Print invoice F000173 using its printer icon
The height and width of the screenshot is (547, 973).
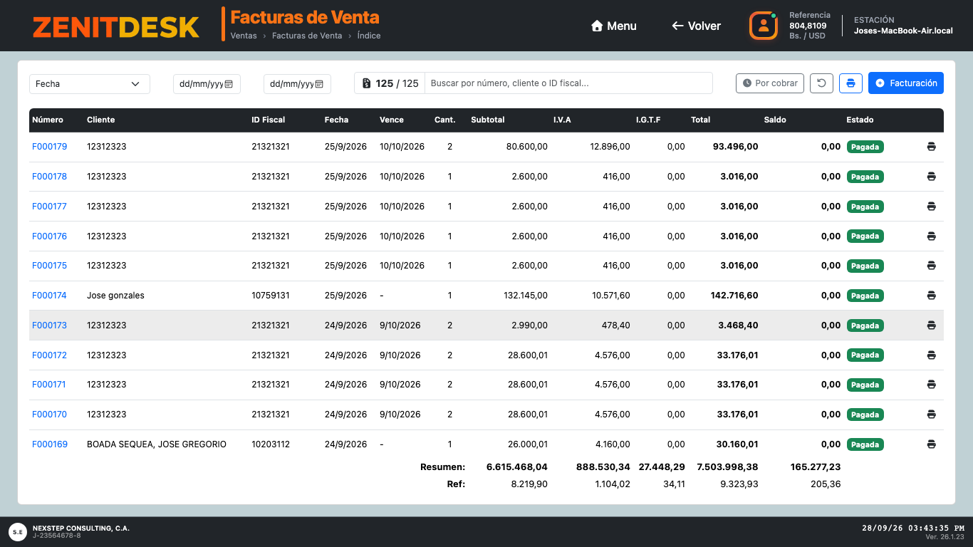coord(931,325)
